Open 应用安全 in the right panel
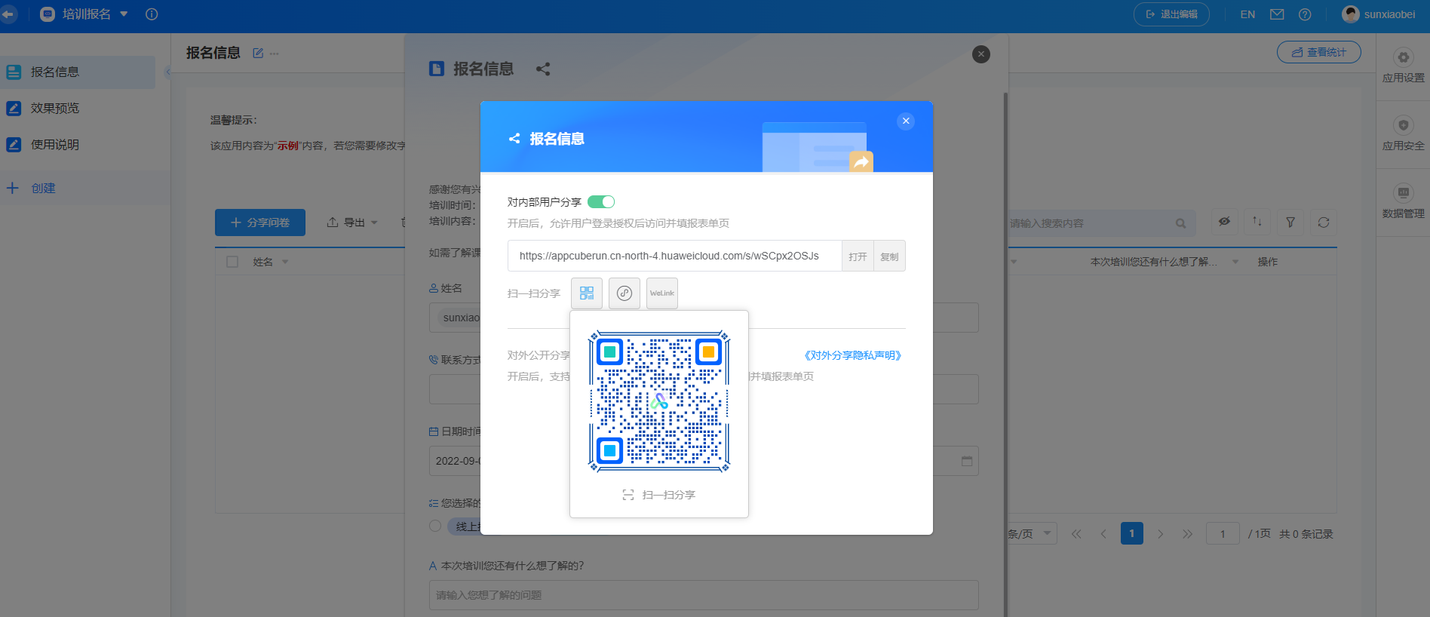The height and width of the screenshot is (617, 1430). tap(1403, 134)
